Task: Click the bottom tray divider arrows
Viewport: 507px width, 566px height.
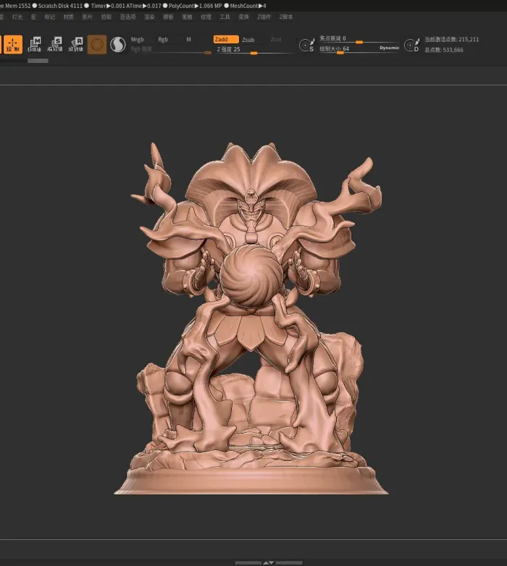Action: (269, 563)
